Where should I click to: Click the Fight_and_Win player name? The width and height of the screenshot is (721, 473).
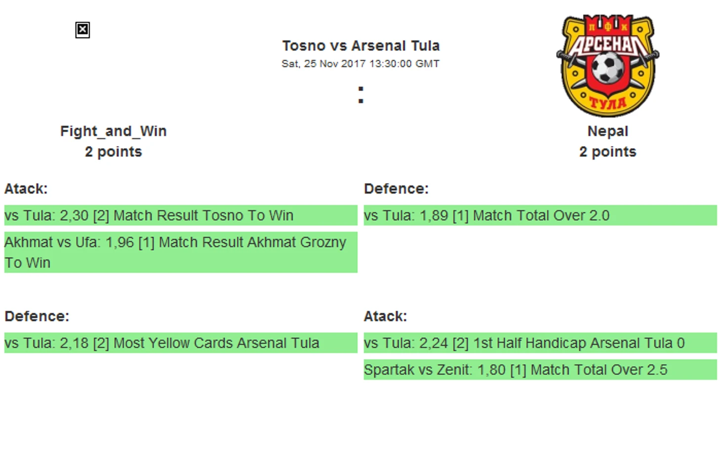[x=114, y=131]
